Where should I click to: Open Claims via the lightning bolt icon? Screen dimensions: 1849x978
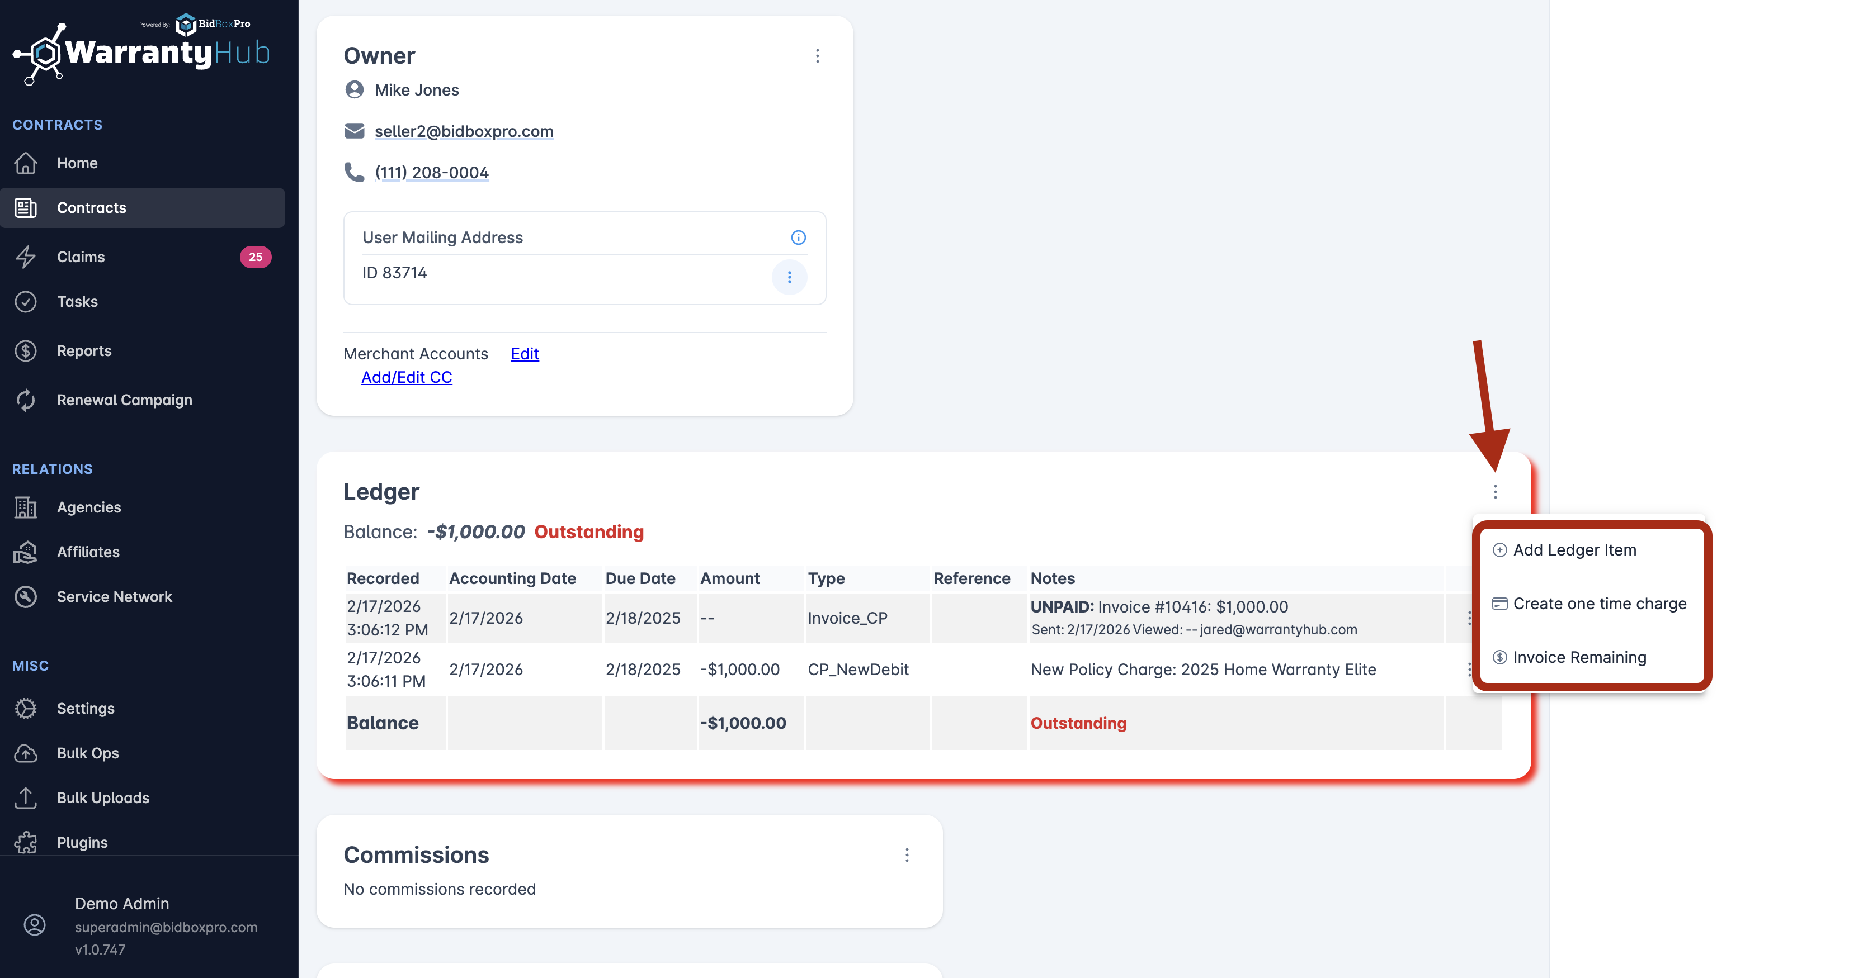(26, 257)
